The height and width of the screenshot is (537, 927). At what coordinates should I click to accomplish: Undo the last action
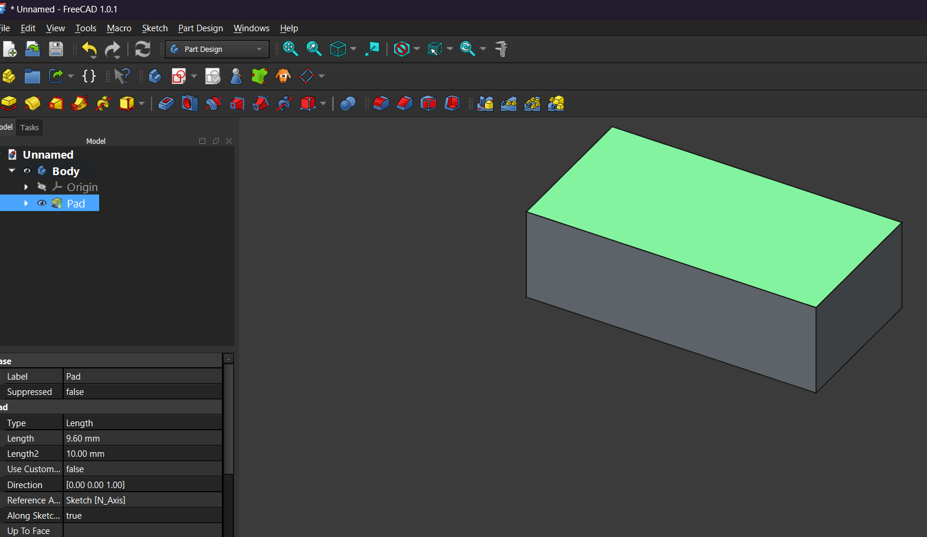click(x=90, y=50)
